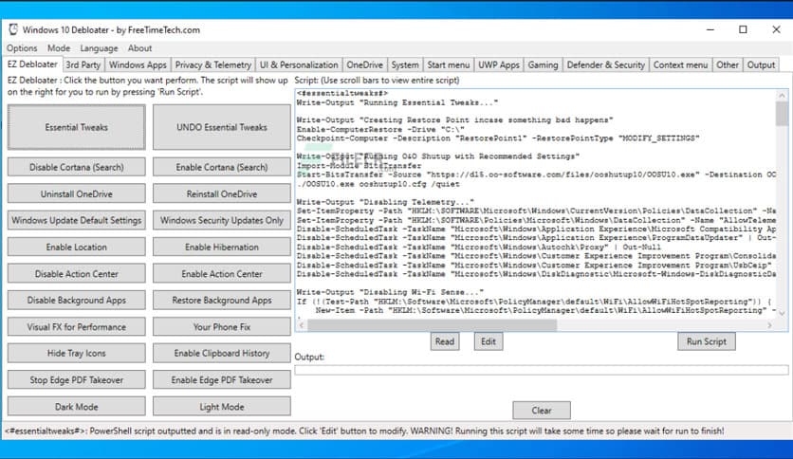The image size is (793, 459).
Task: Activate the Dark Mode button
Action: click(77, 407)
